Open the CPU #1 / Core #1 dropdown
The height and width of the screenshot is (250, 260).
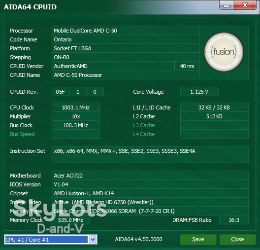coord(93,239)
